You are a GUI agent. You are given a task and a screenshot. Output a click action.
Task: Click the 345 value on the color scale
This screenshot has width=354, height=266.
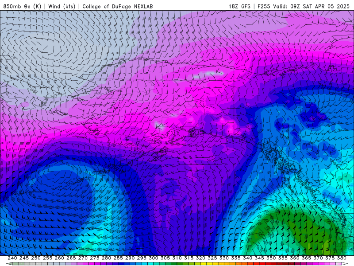(x=259, y=258)
